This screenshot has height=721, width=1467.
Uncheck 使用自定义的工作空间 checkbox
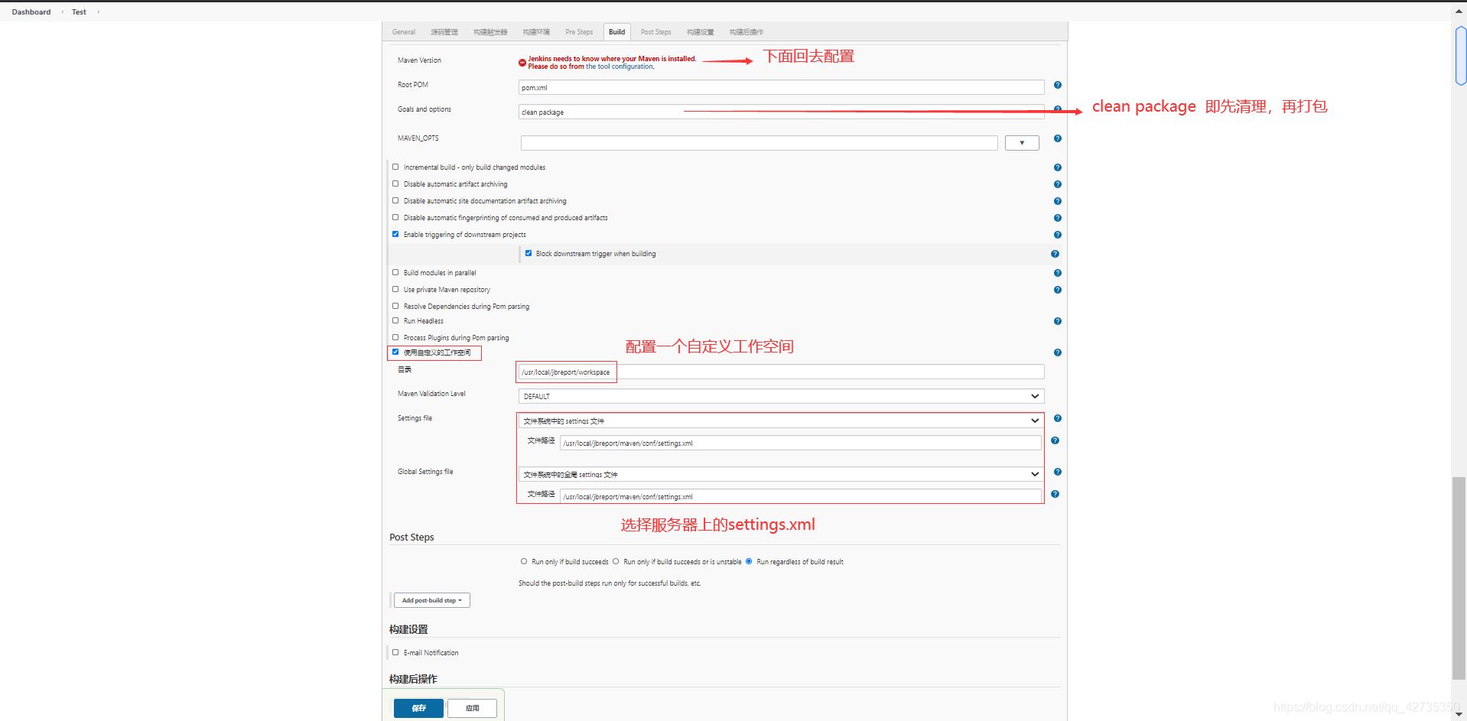click(395, 352)
